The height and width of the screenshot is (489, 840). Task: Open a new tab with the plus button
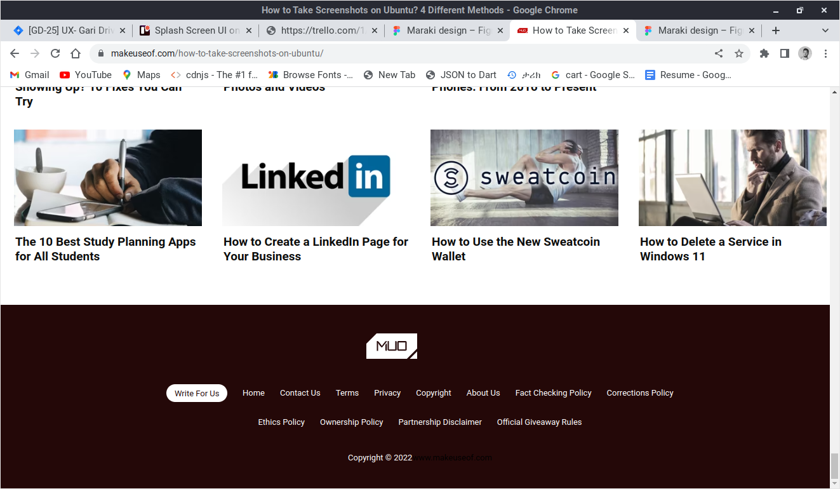click(775, 30)
